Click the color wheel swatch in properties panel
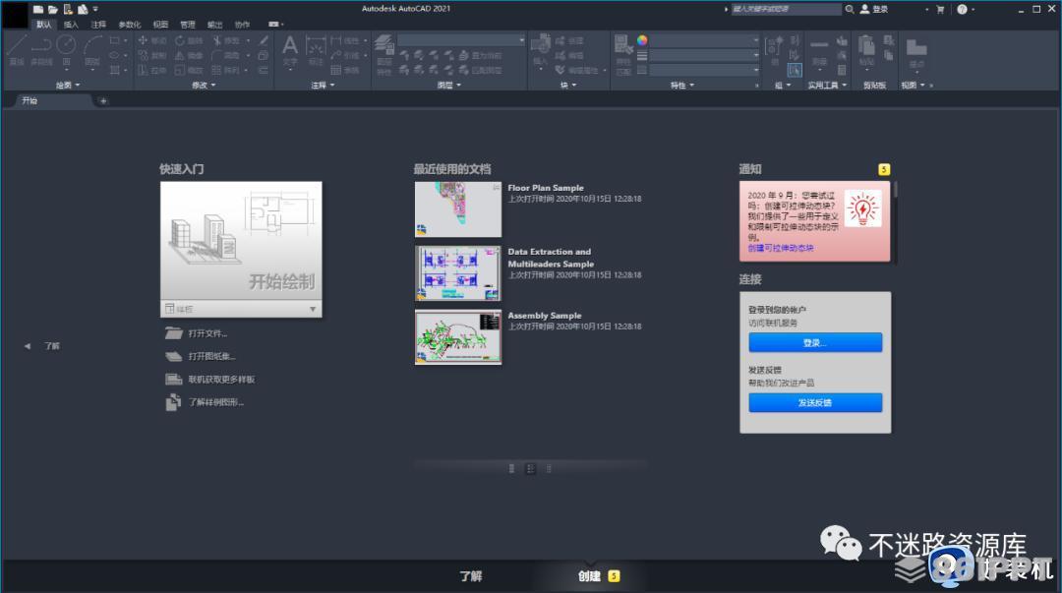Screen dimensions: 1062x593 coord(642,40)
